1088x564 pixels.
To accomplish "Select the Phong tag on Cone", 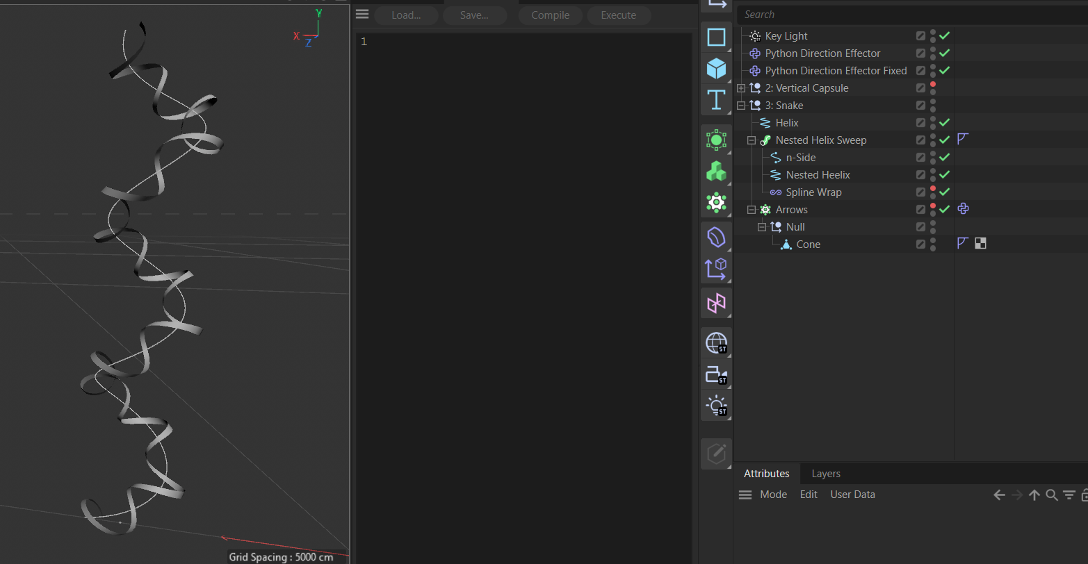I will 963,244.
